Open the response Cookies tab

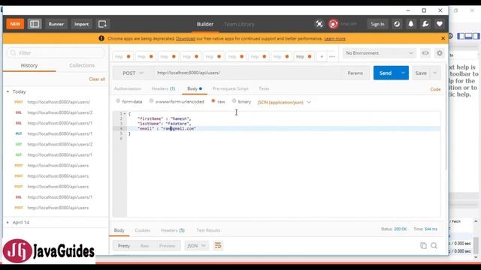142,230
